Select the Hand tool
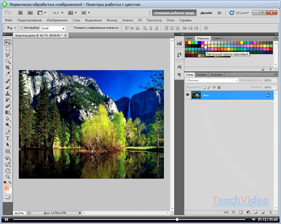Image resolution: width=281 pixels, height=224 pixels. [x=8, y=171]
